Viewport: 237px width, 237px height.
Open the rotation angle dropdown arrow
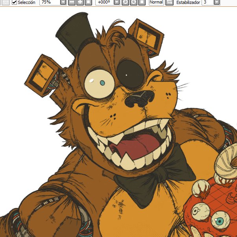point(117,2)
